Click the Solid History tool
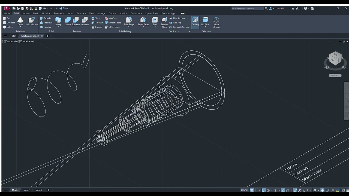The height and width of the screenshot is (196, 349). [x=32, y=21]
